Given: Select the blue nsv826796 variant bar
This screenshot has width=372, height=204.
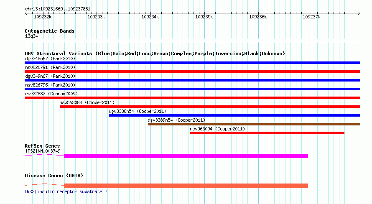Looking at the screenshot, I should [192, 89].
